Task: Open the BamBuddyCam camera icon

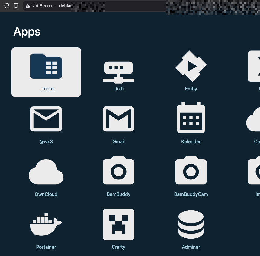Action: [x=191, y=170]
